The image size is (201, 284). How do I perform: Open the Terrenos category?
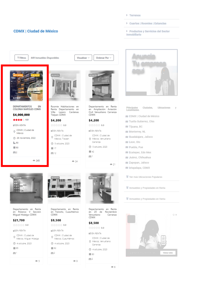[135, 16]
